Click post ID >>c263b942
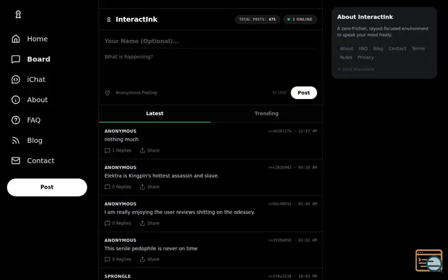Viewport: 448px width, 280px height. (279, 167)
